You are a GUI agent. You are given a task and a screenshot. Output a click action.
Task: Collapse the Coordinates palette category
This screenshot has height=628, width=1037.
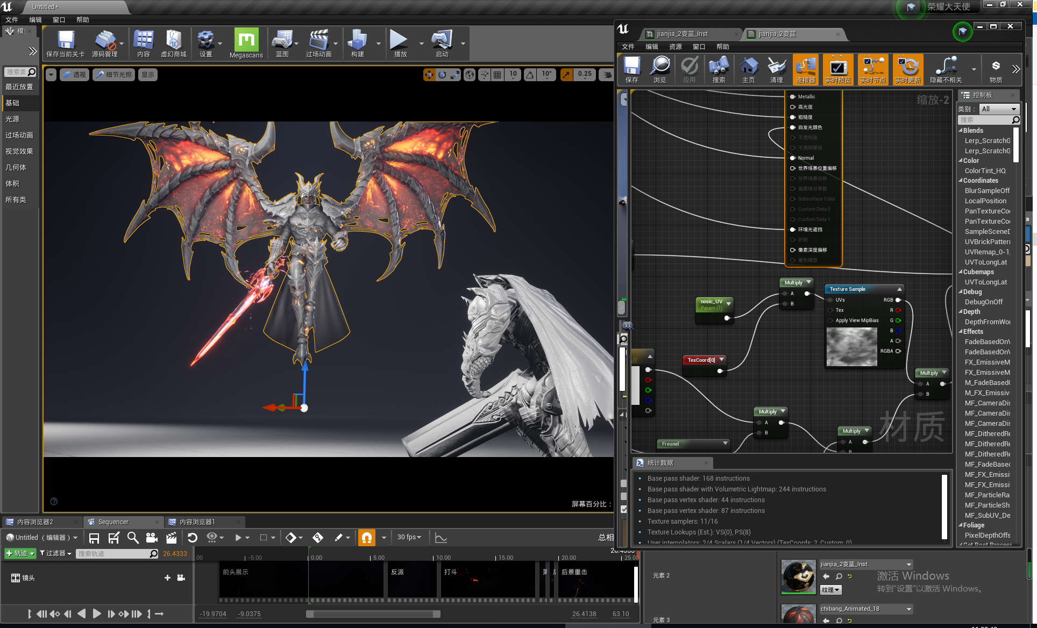point(961,181)
